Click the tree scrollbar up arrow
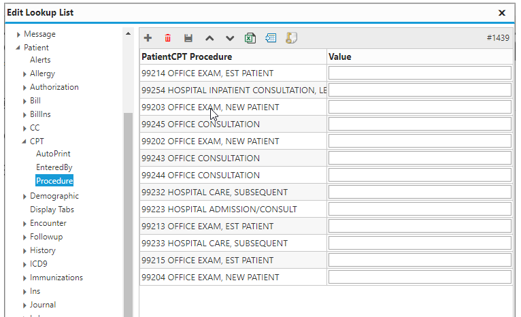 click(x=129, y=33)
